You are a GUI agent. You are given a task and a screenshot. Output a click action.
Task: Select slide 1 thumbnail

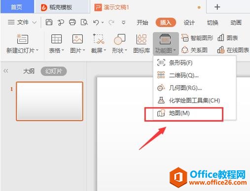pyautogui.click(x=49, y=101)
